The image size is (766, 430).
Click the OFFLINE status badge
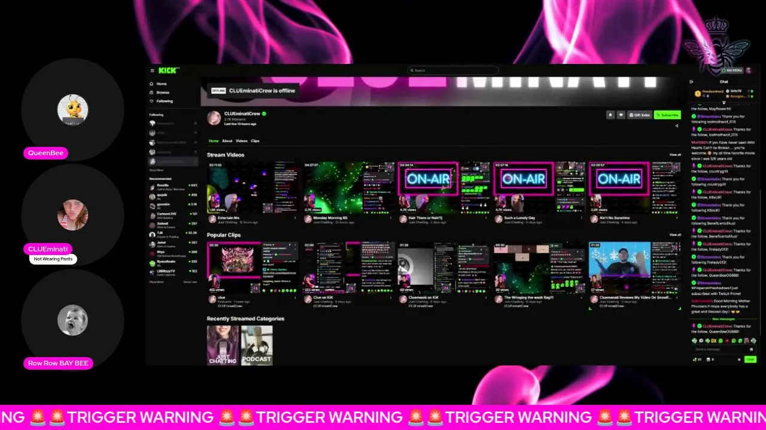tap(218, 91)
